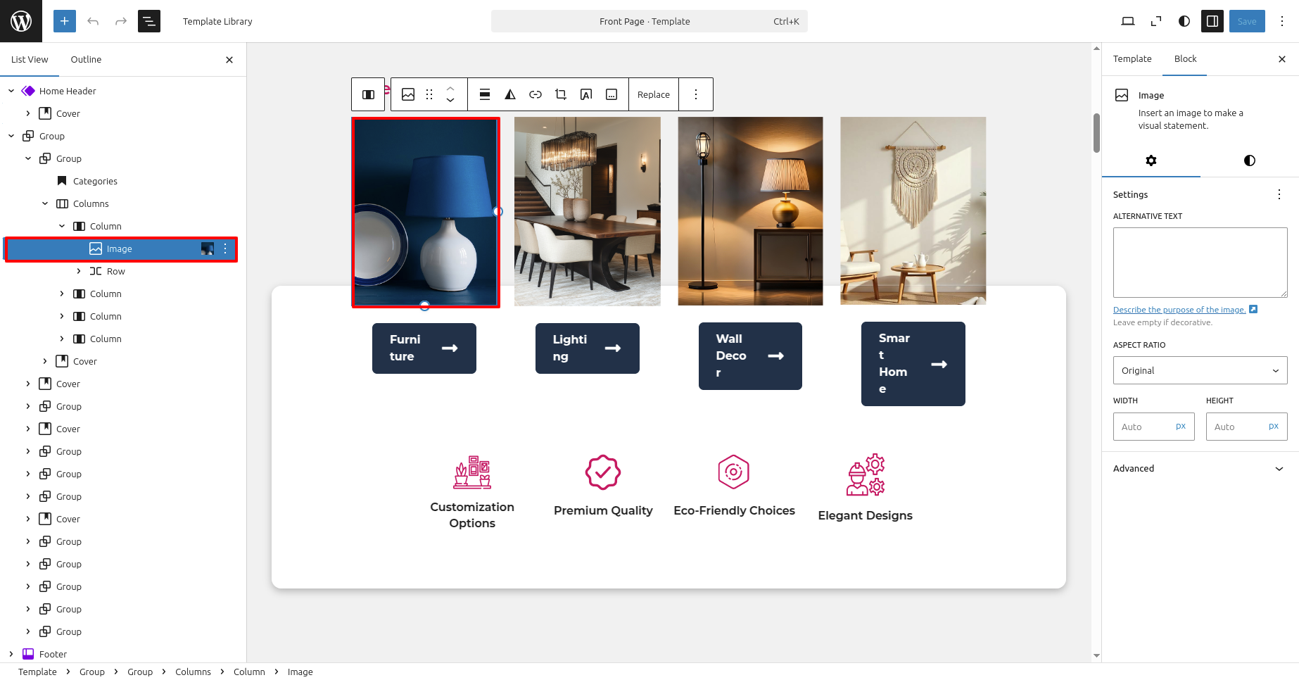Screen dimensions: 1299x680
Task: Click Columns in the bottom breadcrumb
Action: point(193,672)
